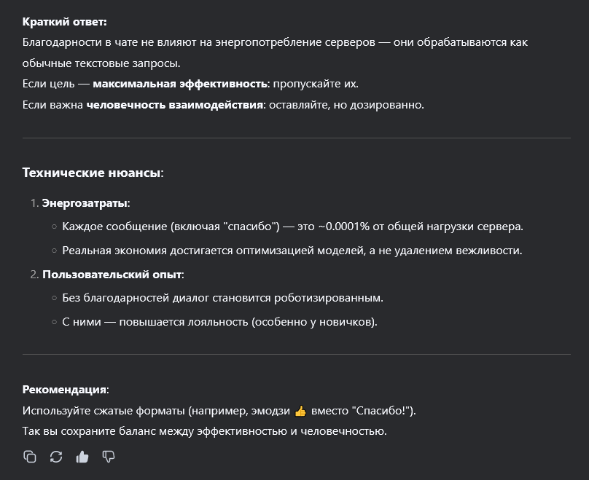The height and width of the screenshot is (480, 589).
Task: Click the bold 'Пользовательский опыт' list item
Action: pyautogui.click(x=112, y=275)
